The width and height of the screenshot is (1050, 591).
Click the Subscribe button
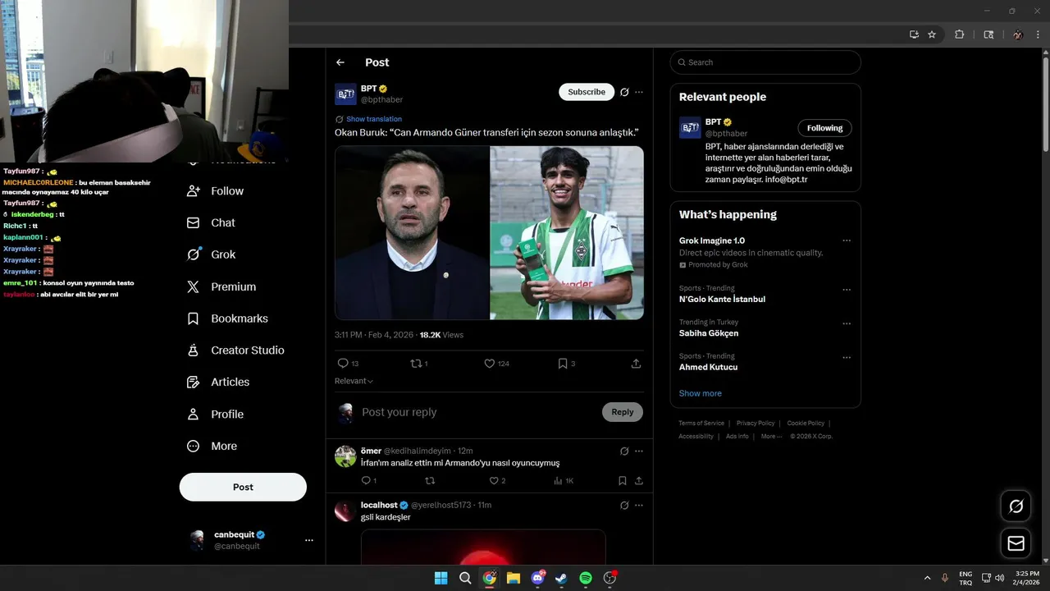[x=587, y=92]
